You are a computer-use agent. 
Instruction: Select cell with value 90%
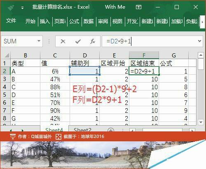tap(55, 110)
